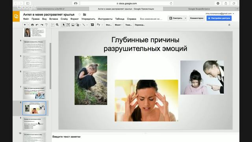Screen dimensions: 252x142
Task: Insert an image via toolbar icon
Action: pyautogui.click(x=73, y=25)
